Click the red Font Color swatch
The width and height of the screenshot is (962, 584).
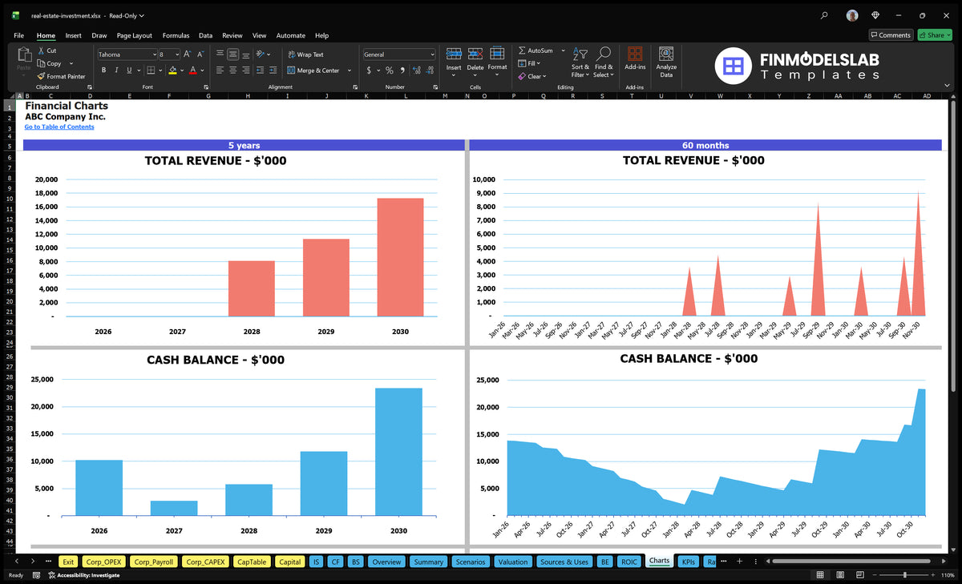point(193,71)
